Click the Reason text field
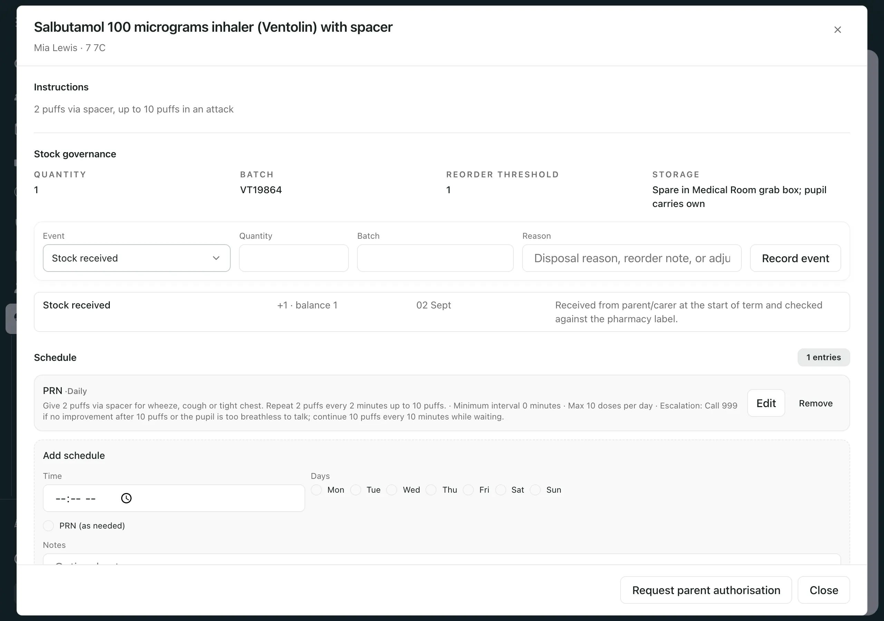Screen dimensions: 884x621 pos(632,258)
